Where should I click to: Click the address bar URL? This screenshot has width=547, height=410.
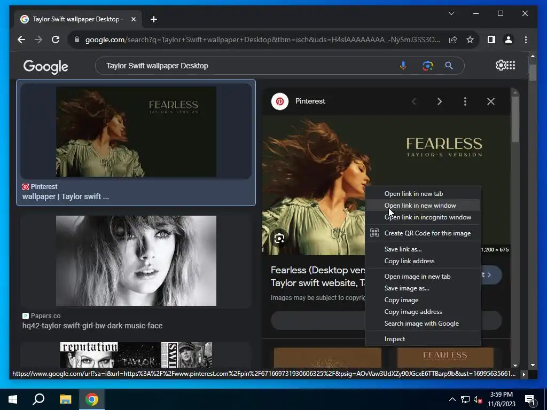pyautogui.click(x=262, y=40)
